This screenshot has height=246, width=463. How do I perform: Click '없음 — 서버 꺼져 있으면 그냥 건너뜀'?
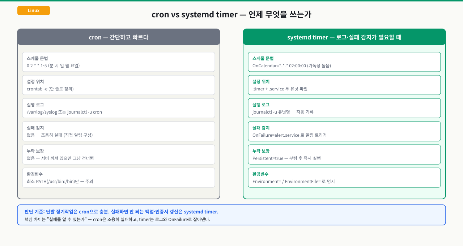(x=60, y=158)
